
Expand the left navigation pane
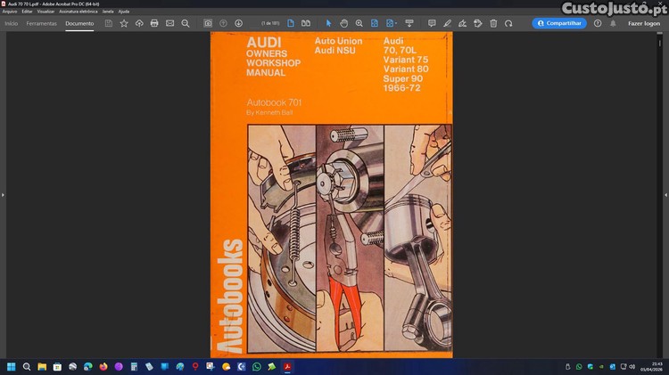click(x=3, y=194)
